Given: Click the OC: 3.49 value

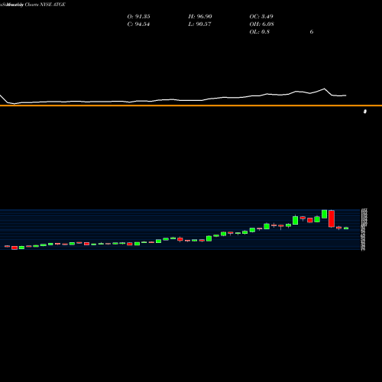Looking at the screenshot, I should (x=261, y=17).
